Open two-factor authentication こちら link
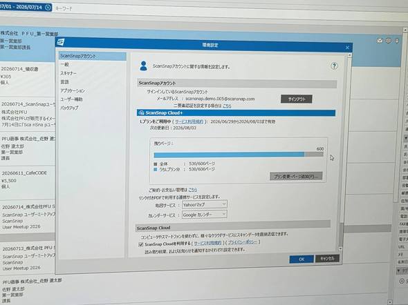 [227, 106]
